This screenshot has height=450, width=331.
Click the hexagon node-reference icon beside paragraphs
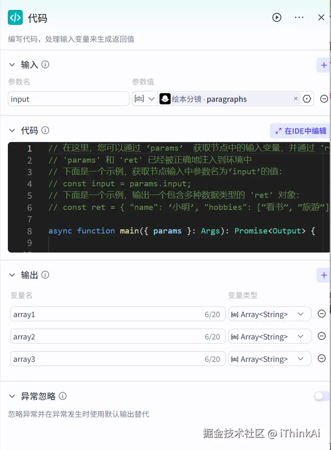307,99
